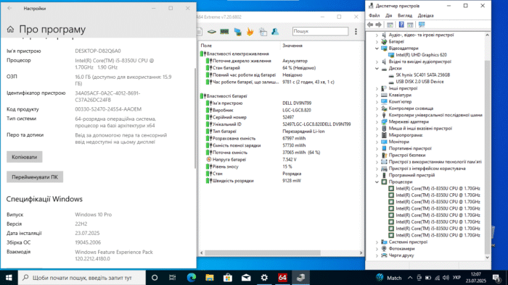Open the Вигляд menu in Device Manager
This screenshot has height=285, width=508.
pos(405,15)
